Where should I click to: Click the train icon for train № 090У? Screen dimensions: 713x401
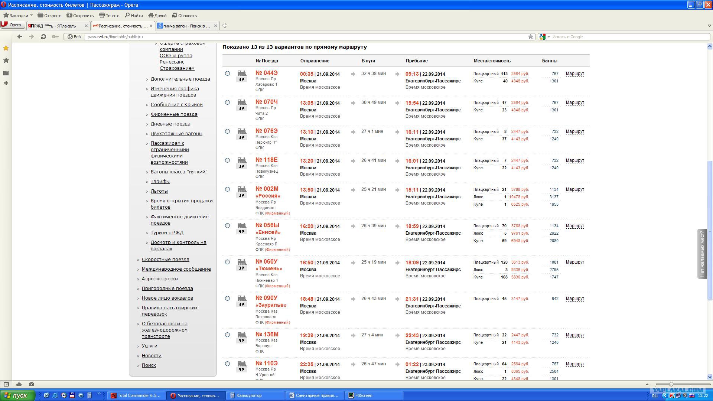click(242, 298)
